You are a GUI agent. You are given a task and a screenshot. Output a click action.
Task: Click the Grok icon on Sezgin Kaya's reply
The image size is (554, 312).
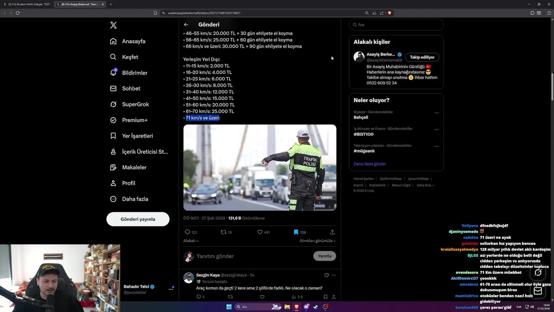tap(326, 275)
